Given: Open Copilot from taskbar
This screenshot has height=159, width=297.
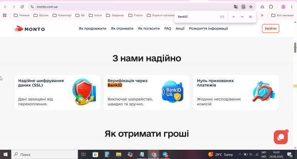Looking at the screenshot, I should [x=130, y=154].
